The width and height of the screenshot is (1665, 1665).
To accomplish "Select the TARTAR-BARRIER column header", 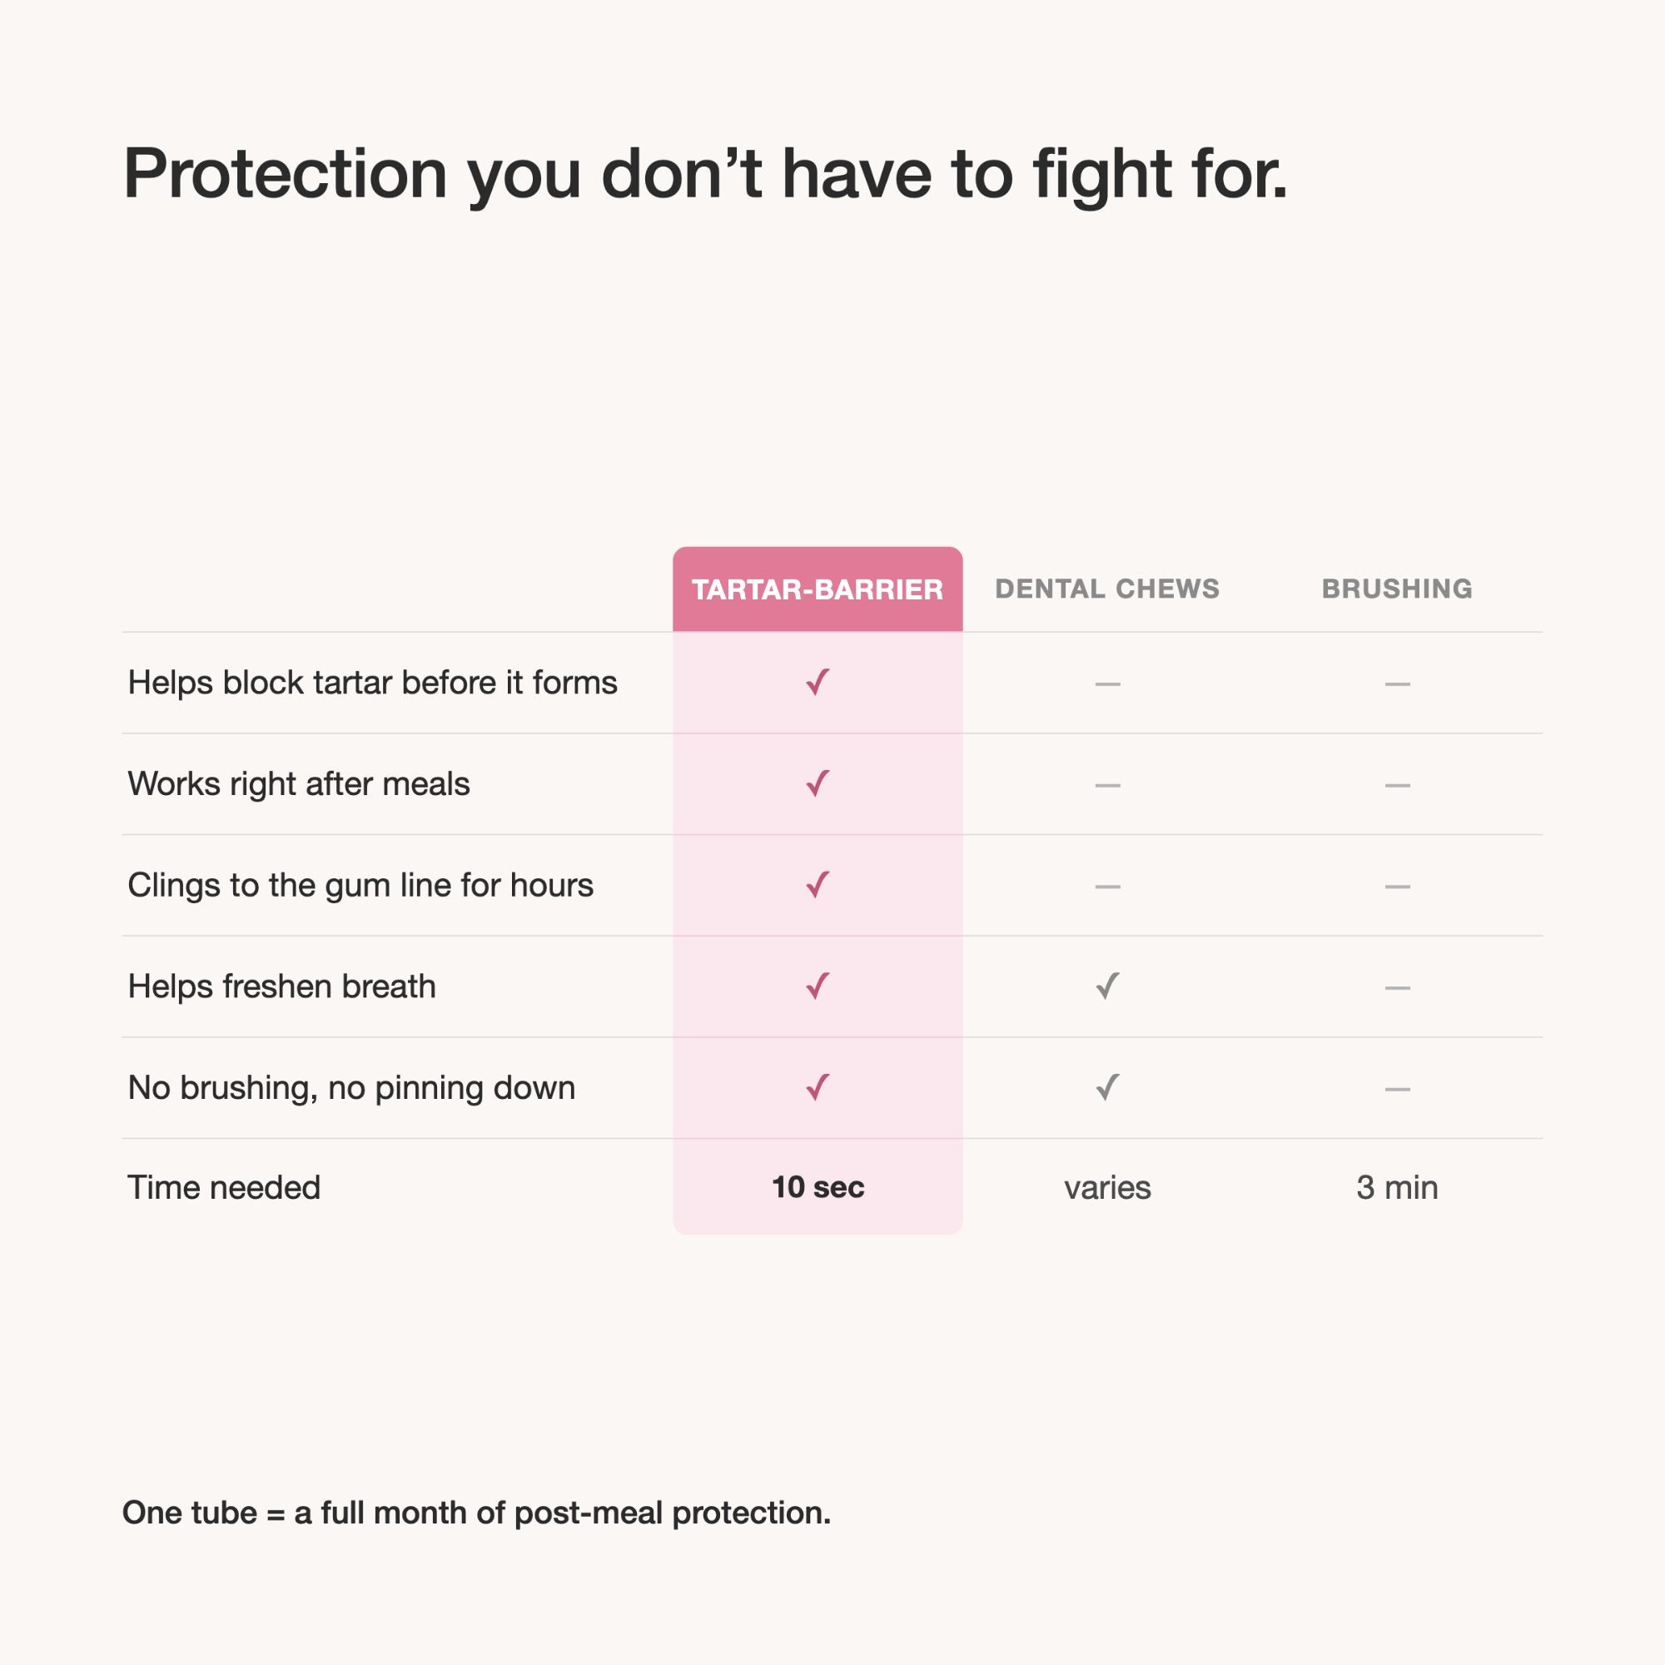I will (818, 589).
